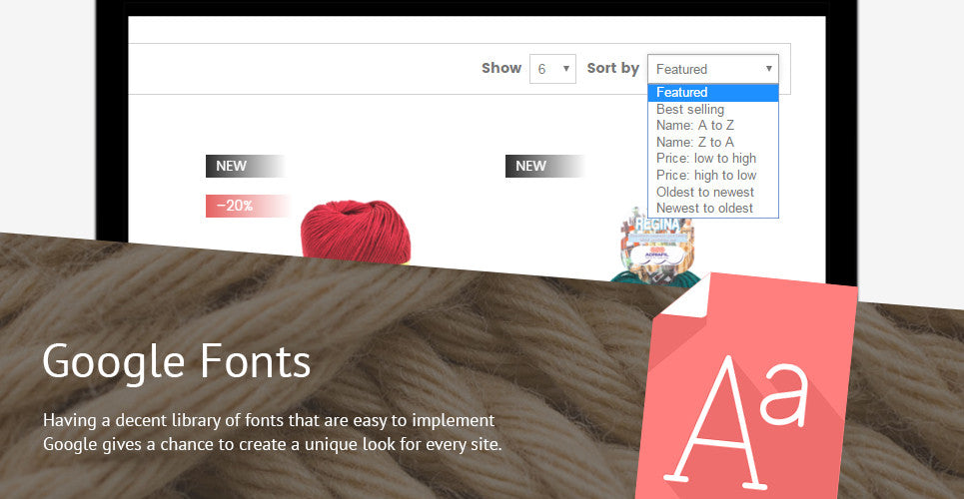Choose Best selling sort option
Viewport: 964px width, 499px height.
712,109
